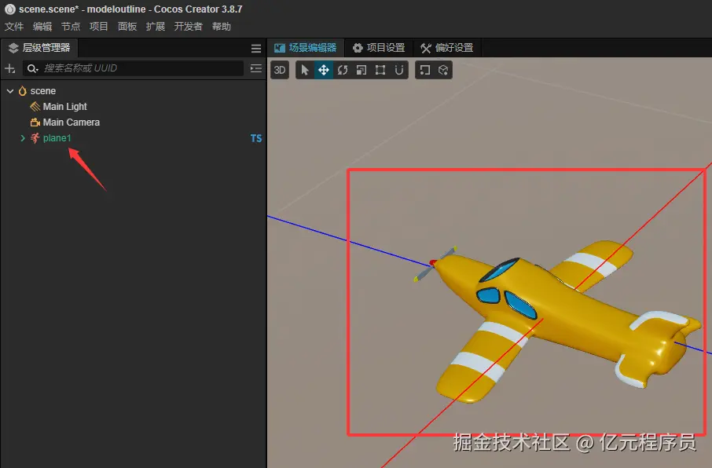
Task: Switch to the 场景编辑器 tab
Action: pos(306,48)
